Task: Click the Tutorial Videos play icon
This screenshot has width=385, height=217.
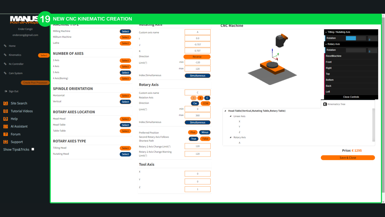Action: [x=5, y=111]
